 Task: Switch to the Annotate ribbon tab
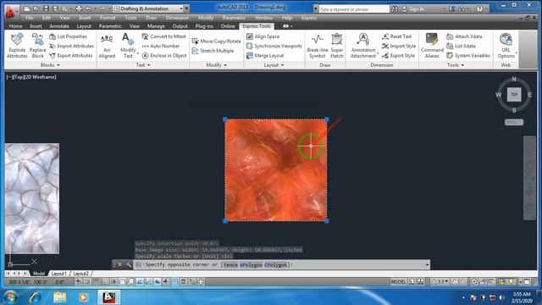(59, 26)
